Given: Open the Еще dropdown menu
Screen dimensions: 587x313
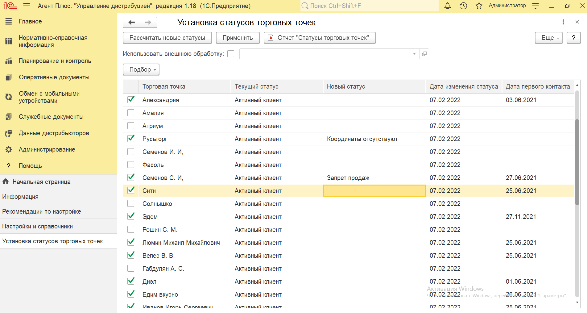Looking at the screenshot, I should pos(548,38).
